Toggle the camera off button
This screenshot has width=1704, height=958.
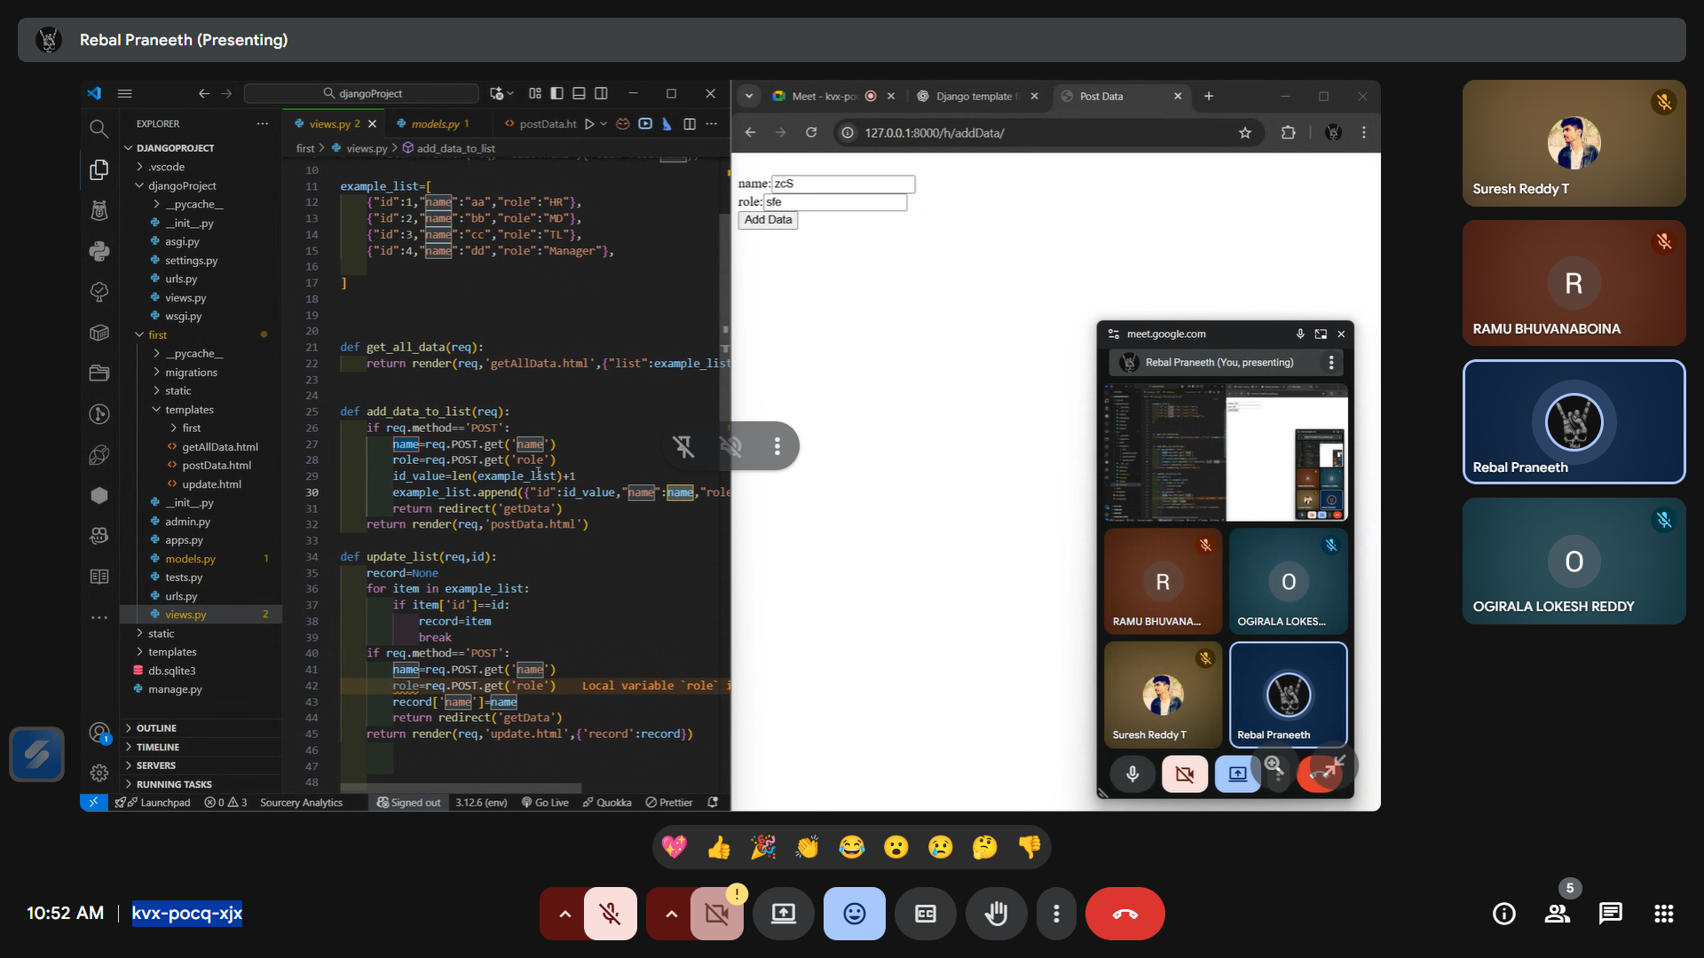point(717,914)
